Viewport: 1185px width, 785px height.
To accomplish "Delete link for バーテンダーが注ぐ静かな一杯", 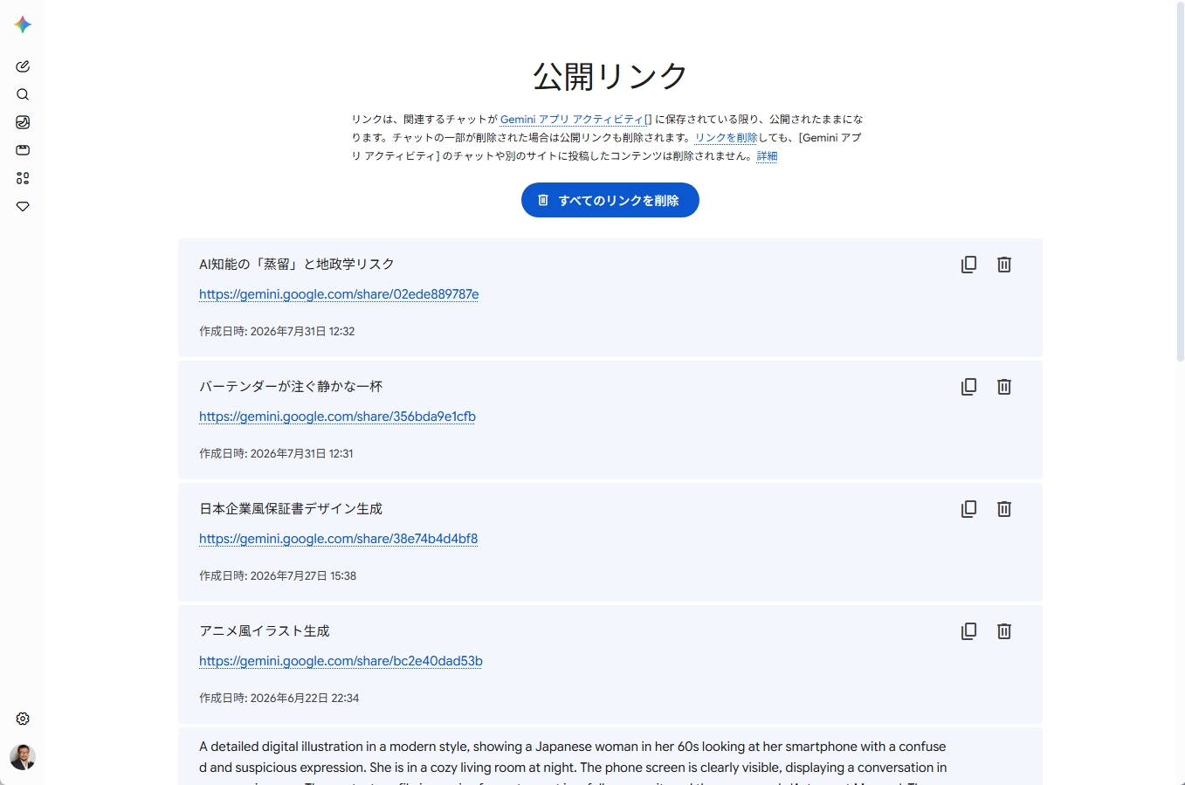I will pos(1004,387).
